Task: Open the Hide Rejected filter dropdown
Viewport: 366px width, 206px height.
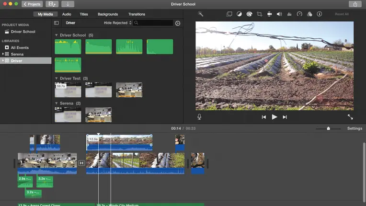Action: click(117, 23)
